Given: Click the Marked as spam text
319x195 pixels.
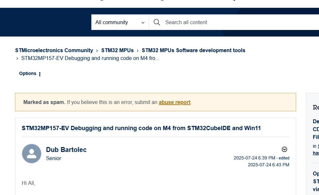Looking at the screenshot, I should (x=44, y=102).
